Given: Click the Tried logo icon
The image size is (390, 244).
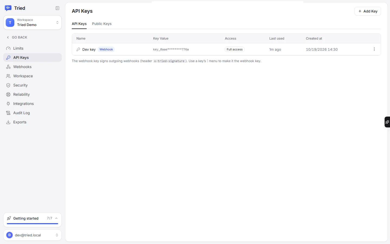Looking at the screenshot, I should coord(8,8).
